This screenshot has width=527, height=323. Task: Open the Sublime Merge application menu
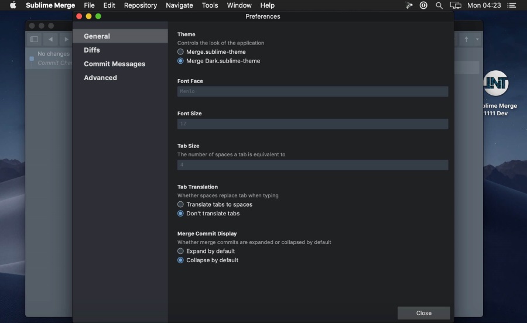[50, 5]
